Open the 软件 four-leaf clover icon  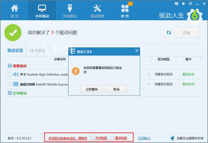125,9
